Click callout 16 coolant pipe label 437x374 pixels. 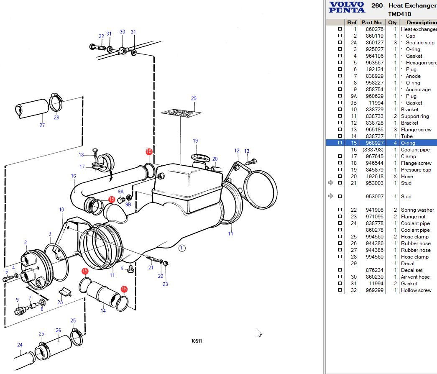click(73, 176)
